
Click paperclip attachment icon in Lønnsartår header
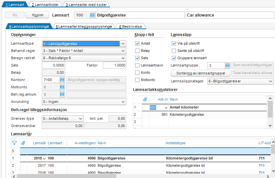tap(23, 143)
